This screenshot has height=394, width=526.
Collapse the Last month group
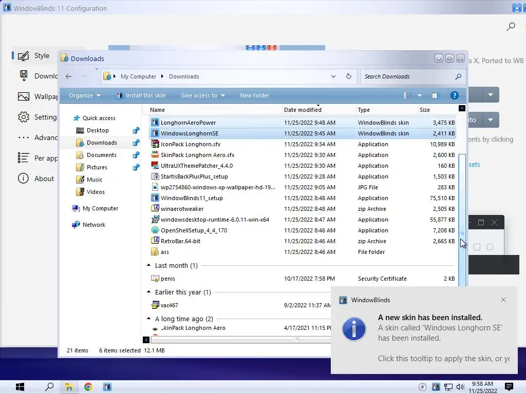click(x=148, y=265)
